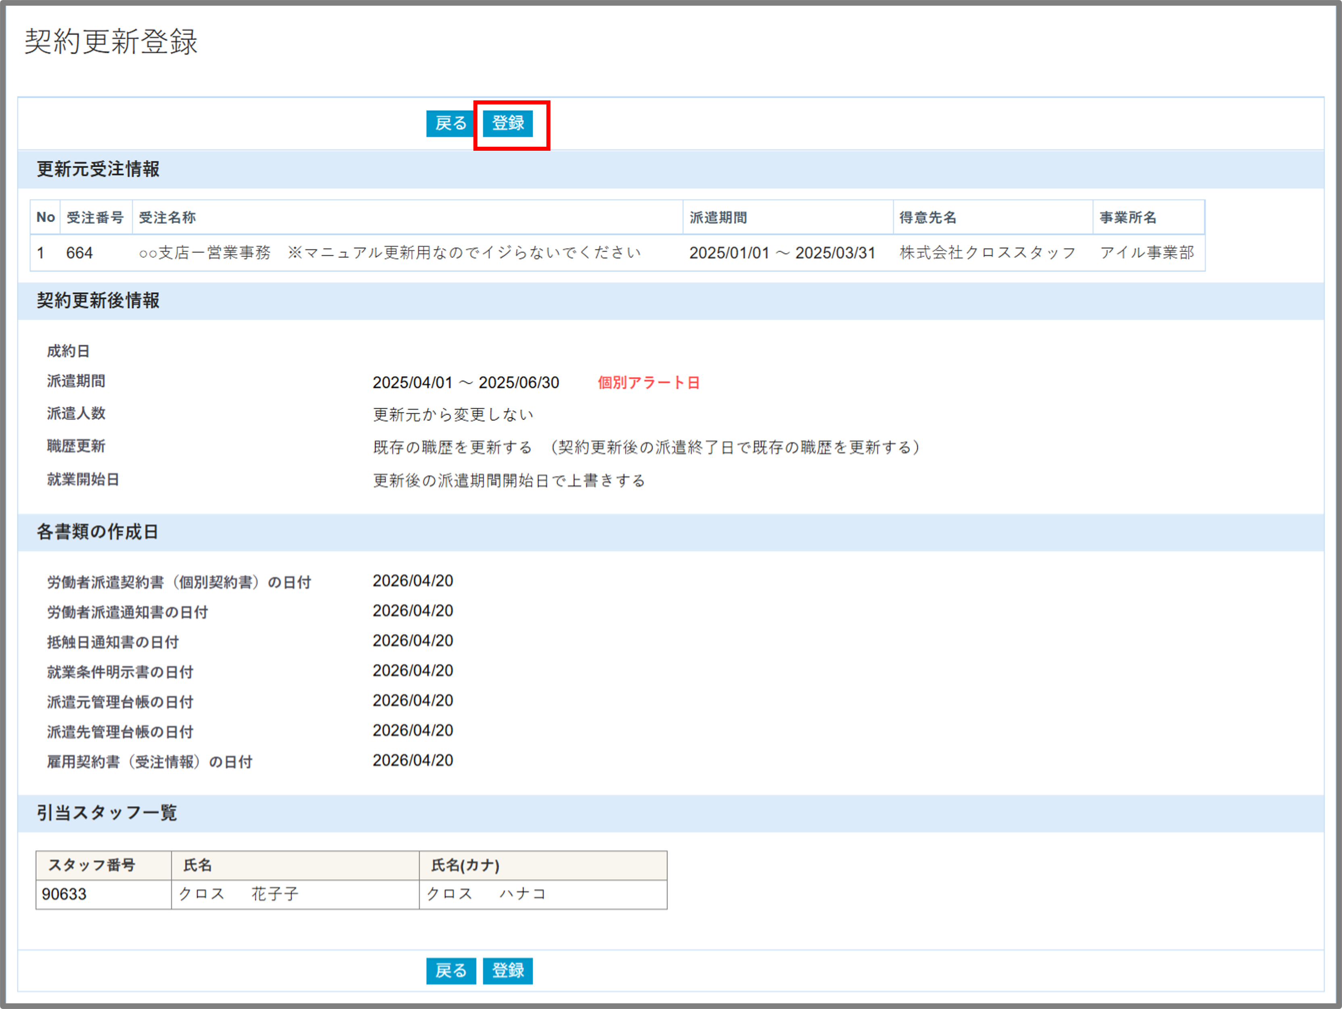Click the 就業開始日 label
The height and width of the screenshot is (1009, 1342).
(x=83, y=480)
